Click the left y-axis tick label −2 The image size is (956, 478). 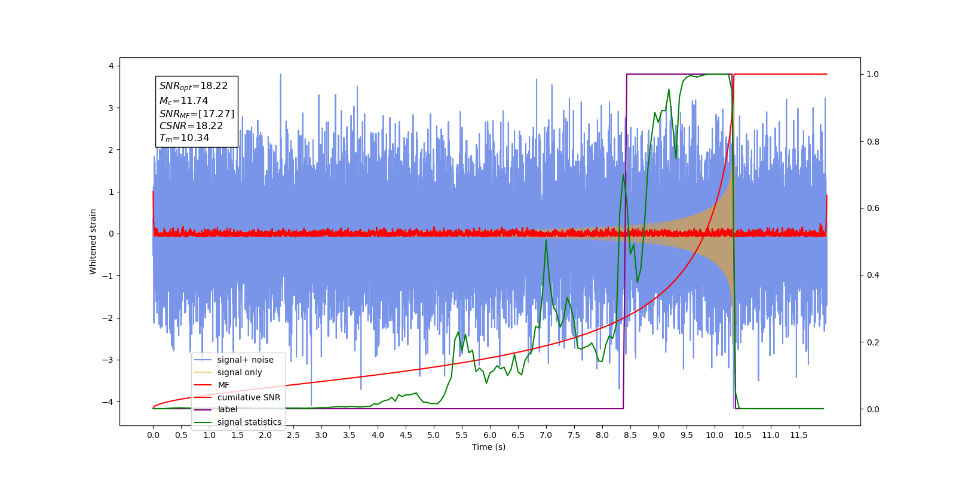pos(108,318)
